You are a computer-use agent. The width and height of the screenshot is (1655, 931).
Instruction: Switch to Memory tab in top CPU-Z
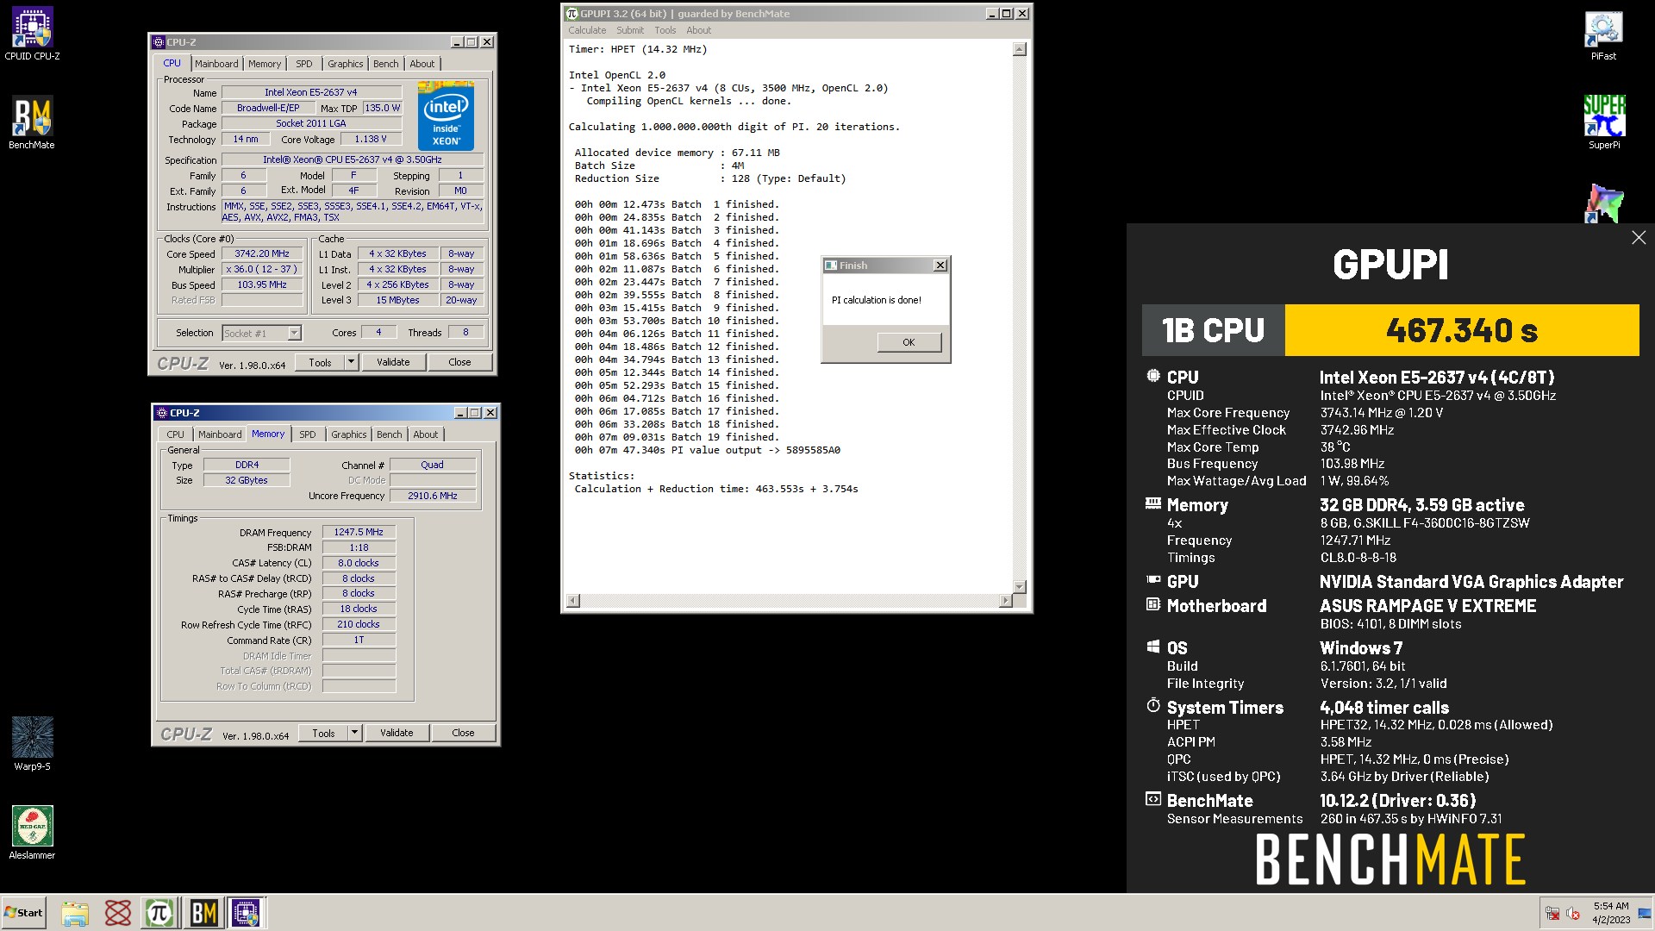pyautogui.click(x=265, y=64)
